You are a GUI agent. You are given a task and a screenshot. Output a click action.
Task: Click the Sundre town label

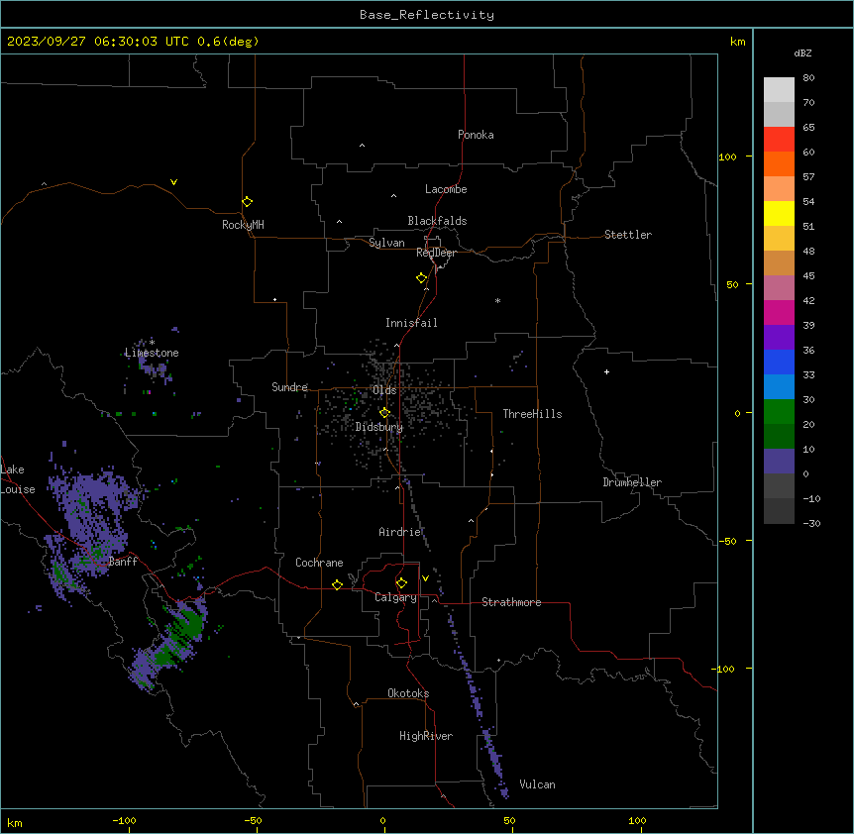tap(289, 387)
